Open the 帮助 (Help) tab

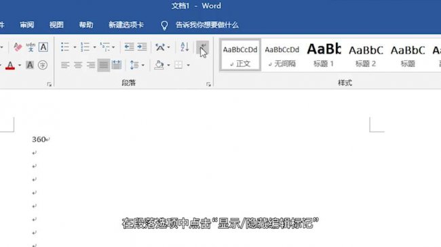point(86,25)
